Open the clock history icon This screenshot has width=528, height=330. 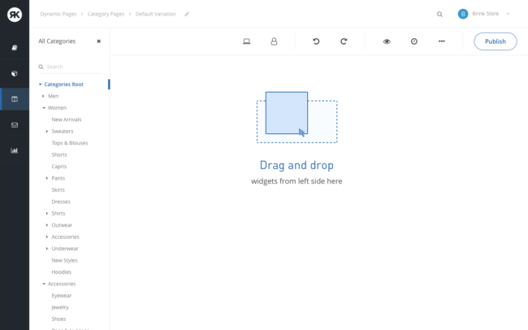414,41
